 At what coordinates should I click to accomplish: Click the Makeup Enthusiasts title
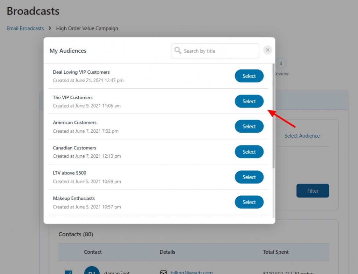click(x=74, y=198)
